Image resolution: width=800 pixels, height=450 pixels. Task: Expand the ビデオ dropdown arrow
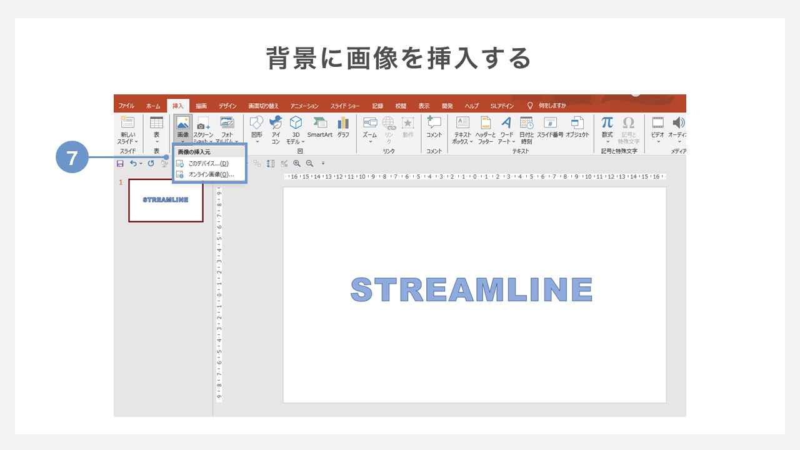657,141
